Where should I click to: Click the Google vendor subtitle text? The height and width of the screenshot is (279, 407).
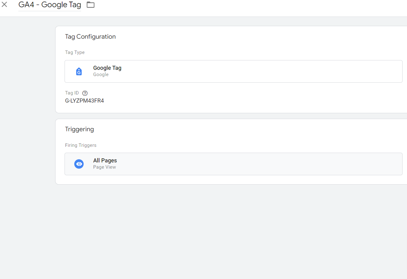tap(101, 75)
